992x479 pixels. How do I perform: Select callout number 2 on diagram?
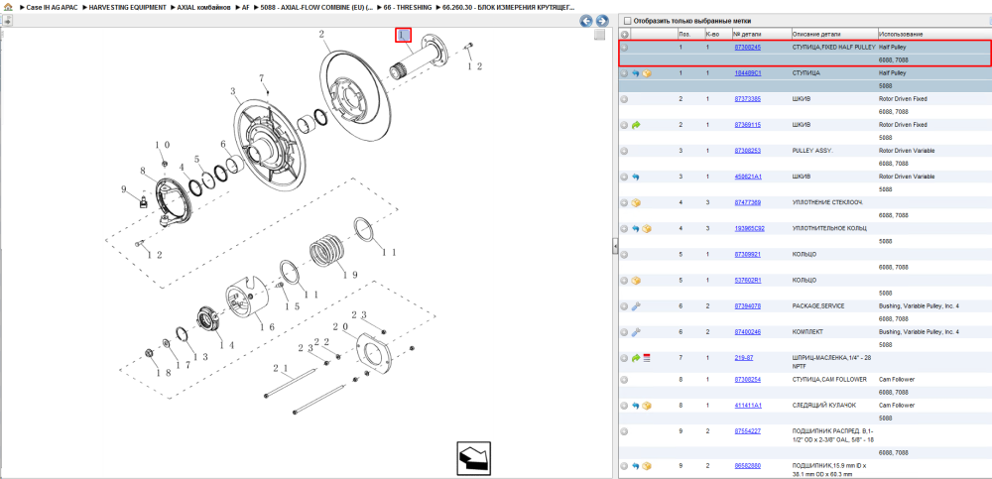pyautogui.click(x=321, y=34)
